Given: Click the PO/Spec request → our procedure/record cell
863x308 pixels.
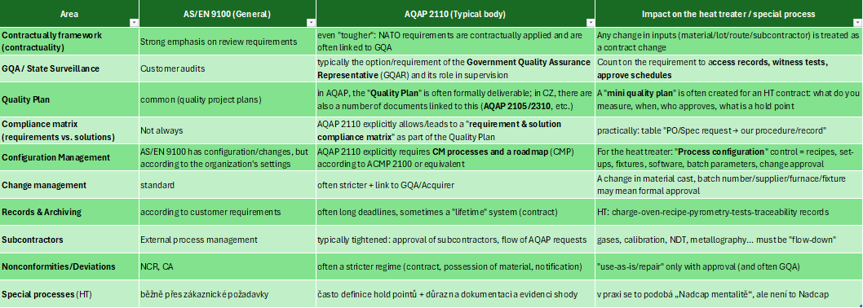Looking at the screenshot, I should coord(729,130).
